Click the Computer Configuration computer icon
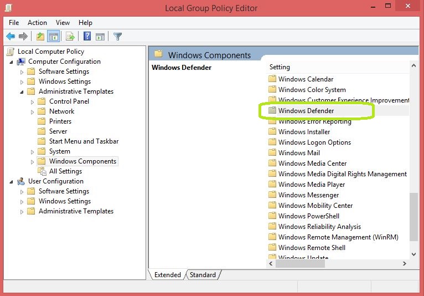 [x=21, y=62]
